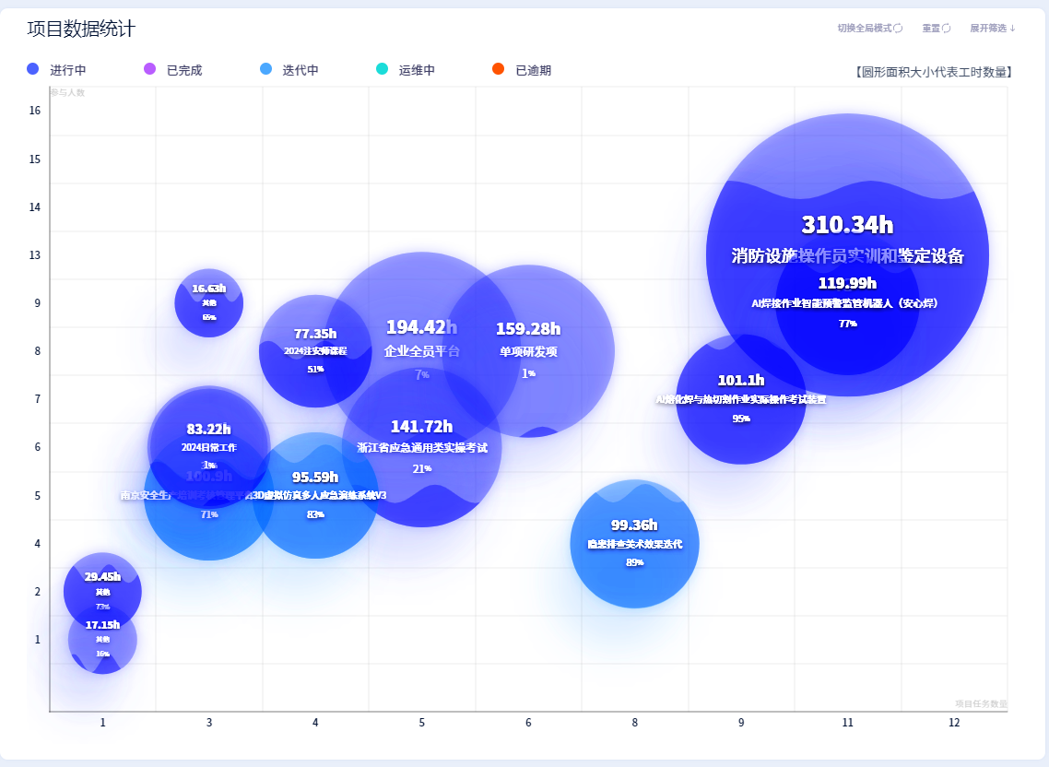Select the 77.35h 2024注安师课程 bubble
The width and height of the screenshot is (1049, 767).
(315, 351)
